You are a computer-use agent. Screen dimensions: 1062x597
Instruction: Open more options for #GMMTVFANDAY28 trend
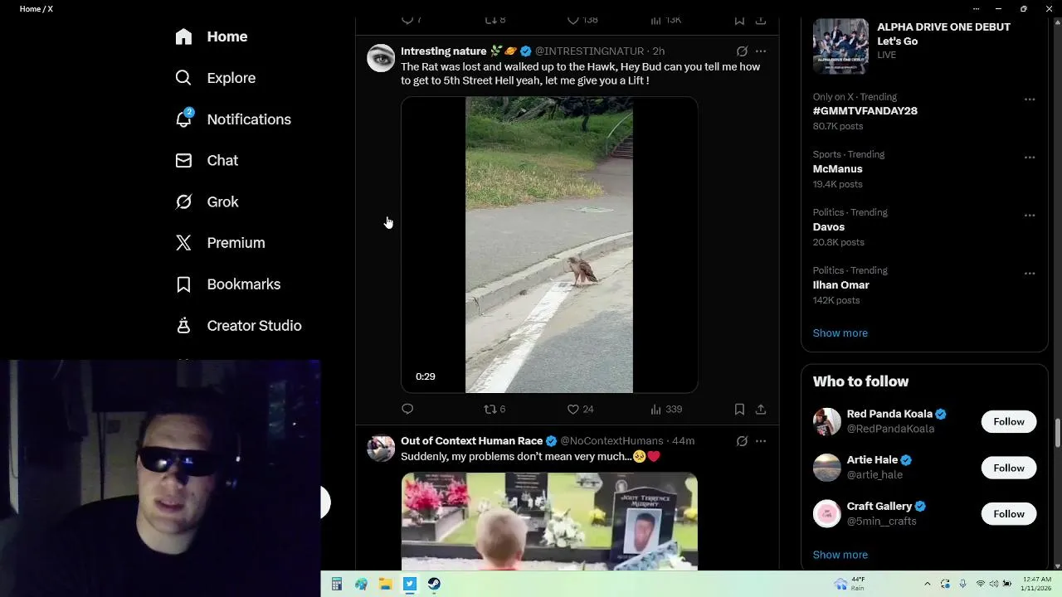coord(1030,99)
